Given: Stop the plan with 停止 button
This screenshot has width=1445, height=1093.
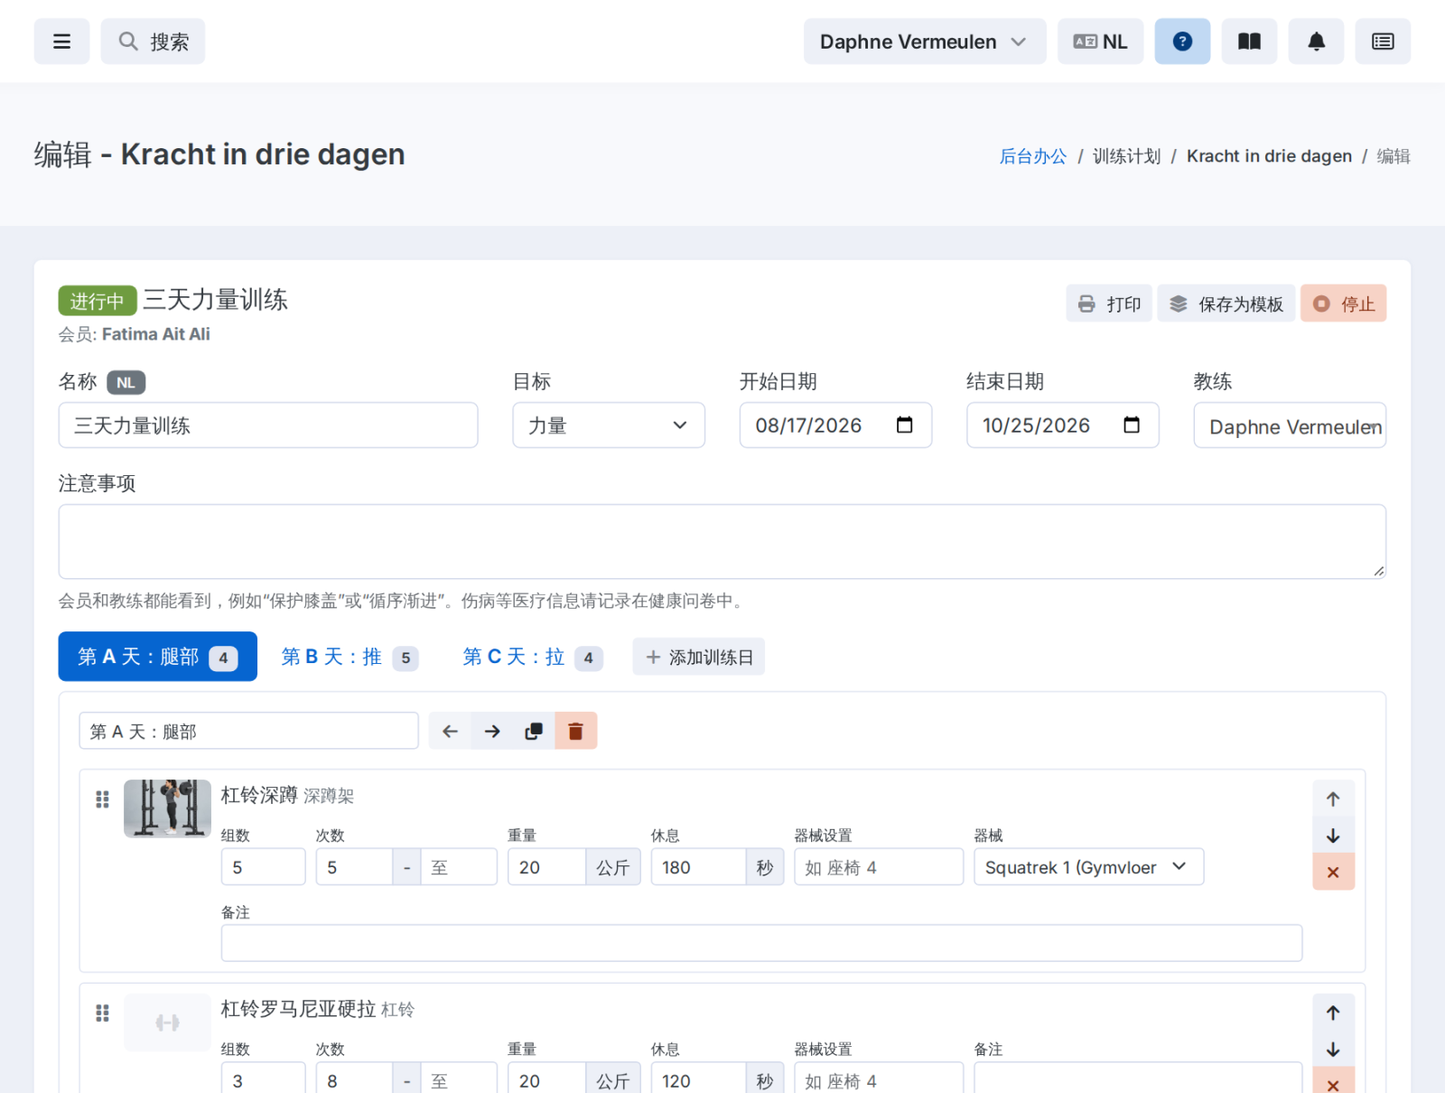Looking at the screenshot, I should 1343,304.
